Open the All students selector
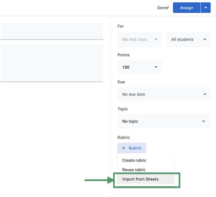 click(x=189, y=40)
